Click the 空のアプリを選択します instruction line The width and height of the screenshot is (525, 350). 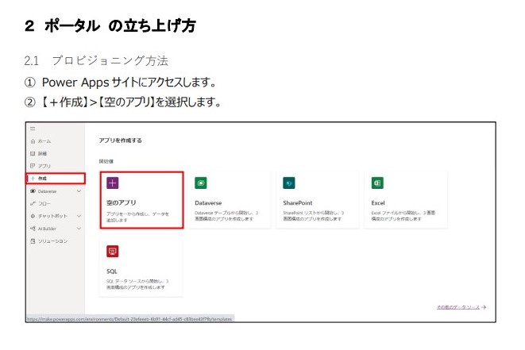[122, 102]
